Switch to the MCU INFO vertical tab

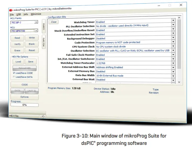tap(44, 42)
